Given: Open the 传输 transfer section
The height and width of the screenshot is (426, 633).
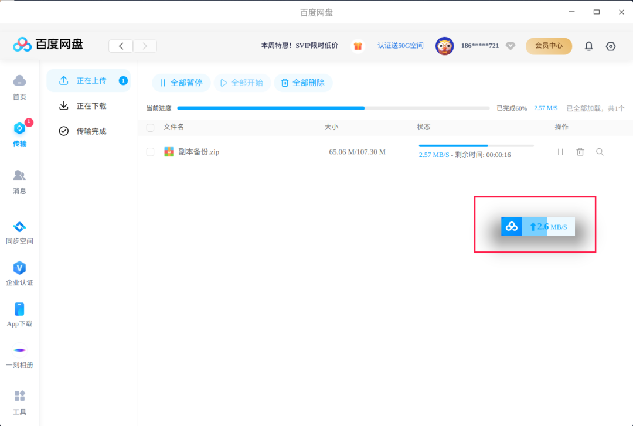Looking at the screenshot, I should pyautogui.click(x=19, y=134).
